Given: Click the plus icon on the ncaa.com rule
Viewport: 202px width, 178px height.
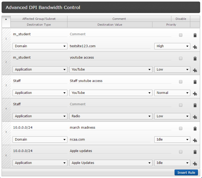Looking at the screenshot, I should [195, 140].
